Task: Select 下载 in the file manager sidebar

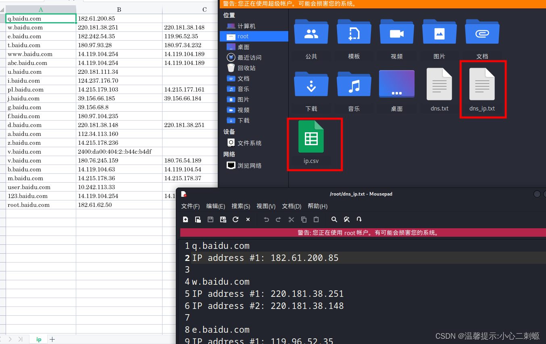Action: click(254, 120)
